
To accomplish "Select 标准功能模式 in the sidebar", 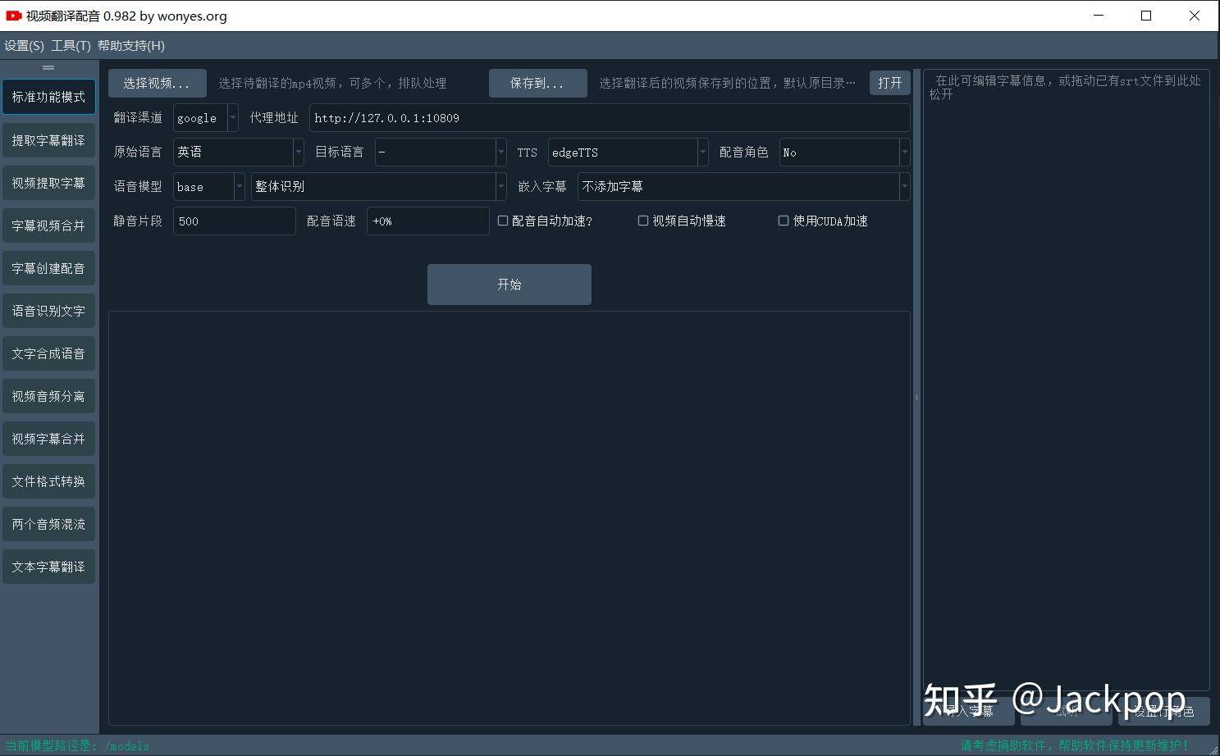I will click(x=48, y=97).
